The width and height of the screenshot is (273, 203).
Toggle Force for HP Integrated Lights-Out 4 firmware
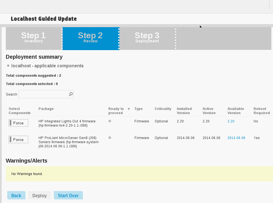18,123
